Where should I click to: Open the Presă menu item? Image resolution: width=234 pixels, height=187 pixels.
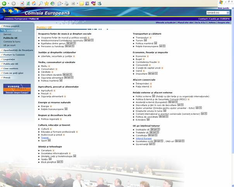(x=7, y=77)
